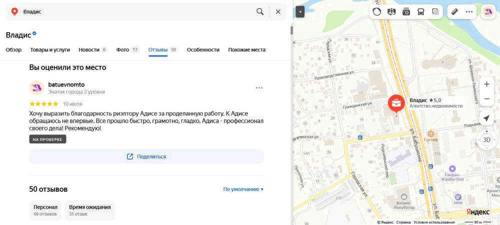Open the По умолчанию sort dropdown
The image size is (500, 225).
(x=243, y=189)
